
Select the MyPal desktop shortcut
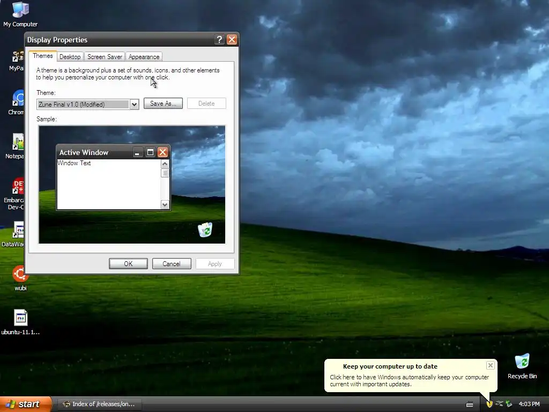(17, 61)
